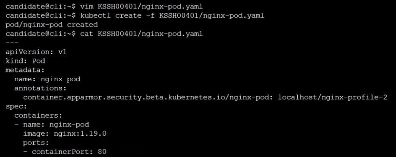
Task: Click the 'apiVersion: v1' line
Action: [x=36, y=52]
